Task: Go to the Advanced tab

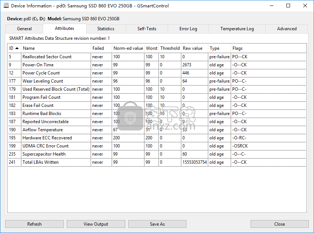Action: (x=287, y=29)
